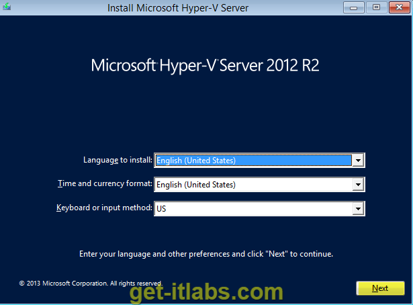This screenshot has height=305, width=413.
Task: Open the Time and currency format dropdown arrow
Action: tap(358, 185)
